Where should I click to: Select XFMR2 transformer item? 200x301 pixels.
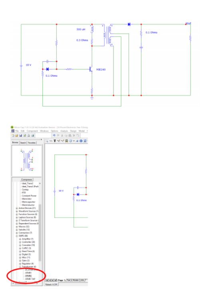point(28,276)
